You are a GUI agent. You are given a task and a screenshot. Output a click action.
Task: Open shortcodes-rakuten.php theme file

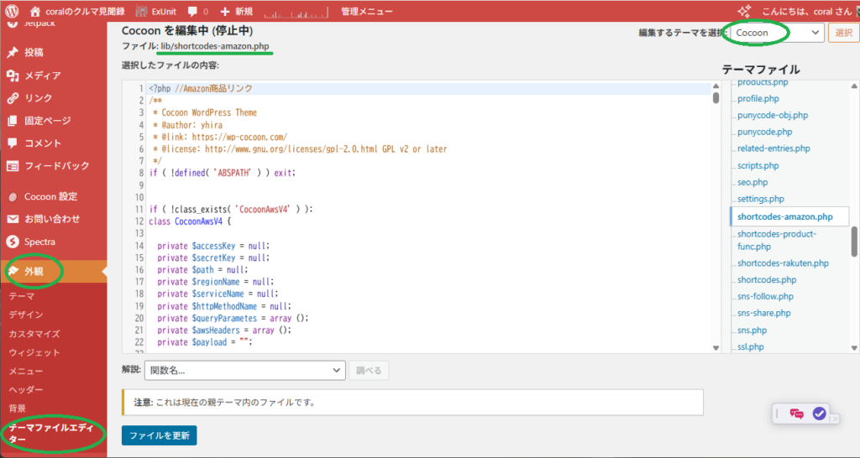coord(783,263)
